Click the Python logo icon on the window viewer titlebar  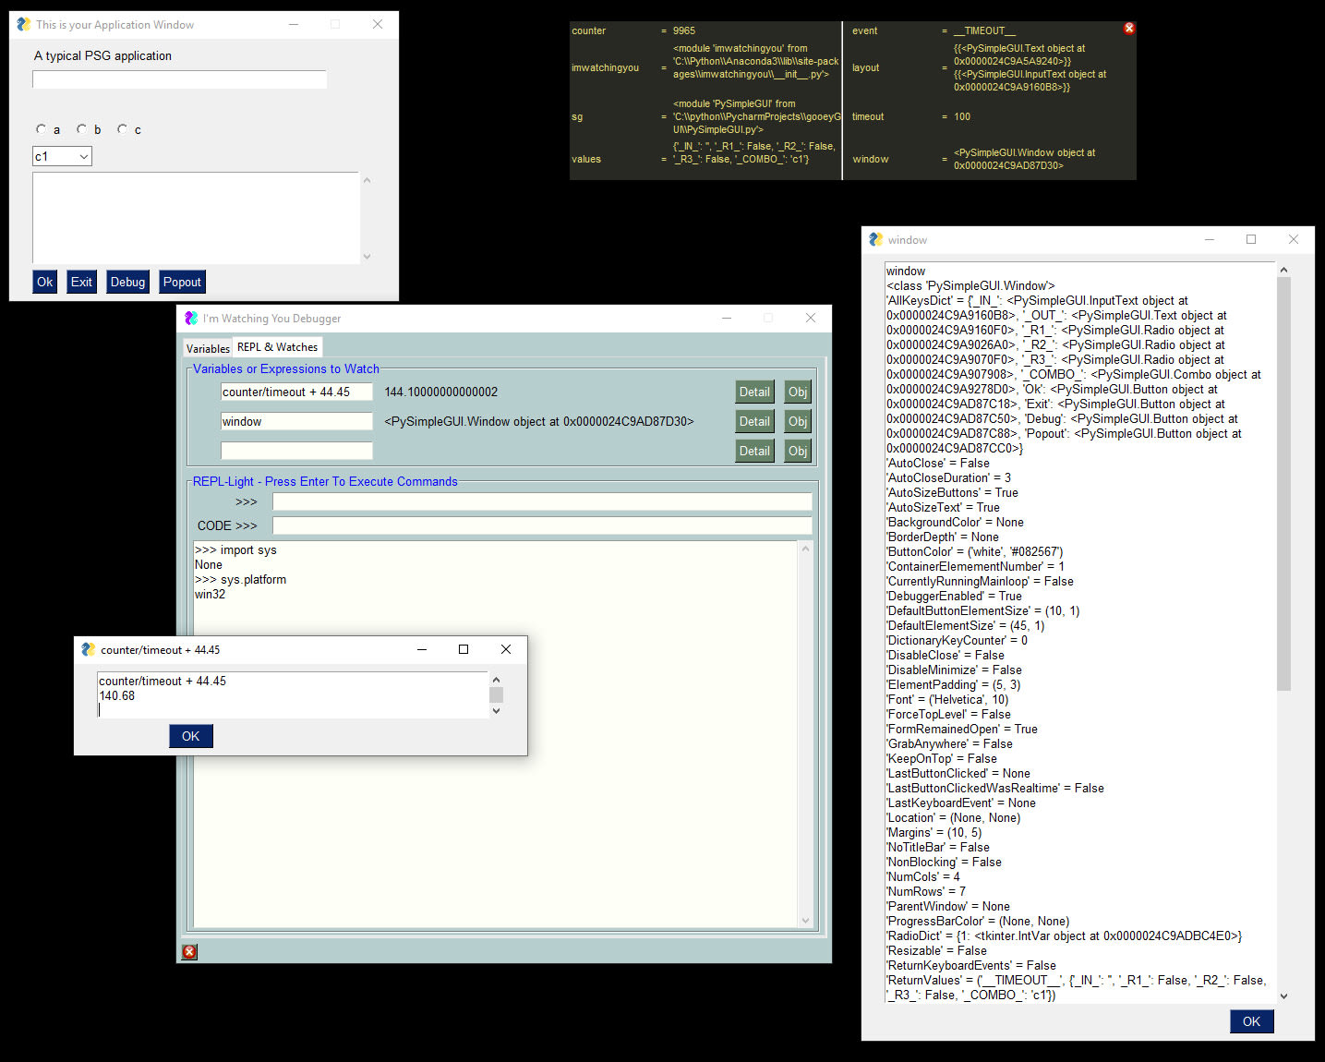pos(874,239)
